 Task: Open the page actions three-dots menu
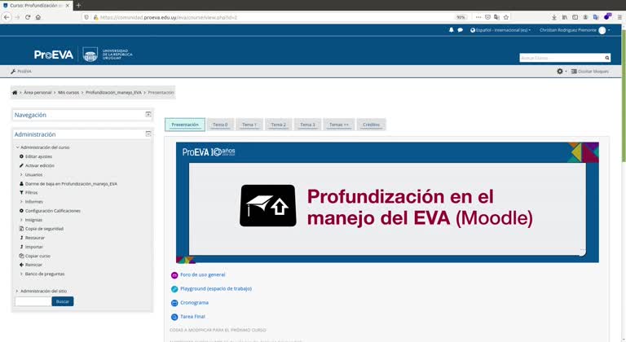coord(478,17)
